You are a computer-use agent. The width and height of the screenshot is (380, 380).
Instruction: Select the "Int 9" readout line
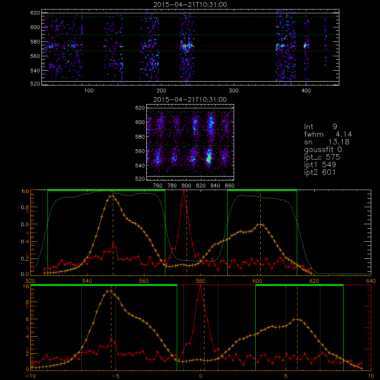tap(320, 127)
